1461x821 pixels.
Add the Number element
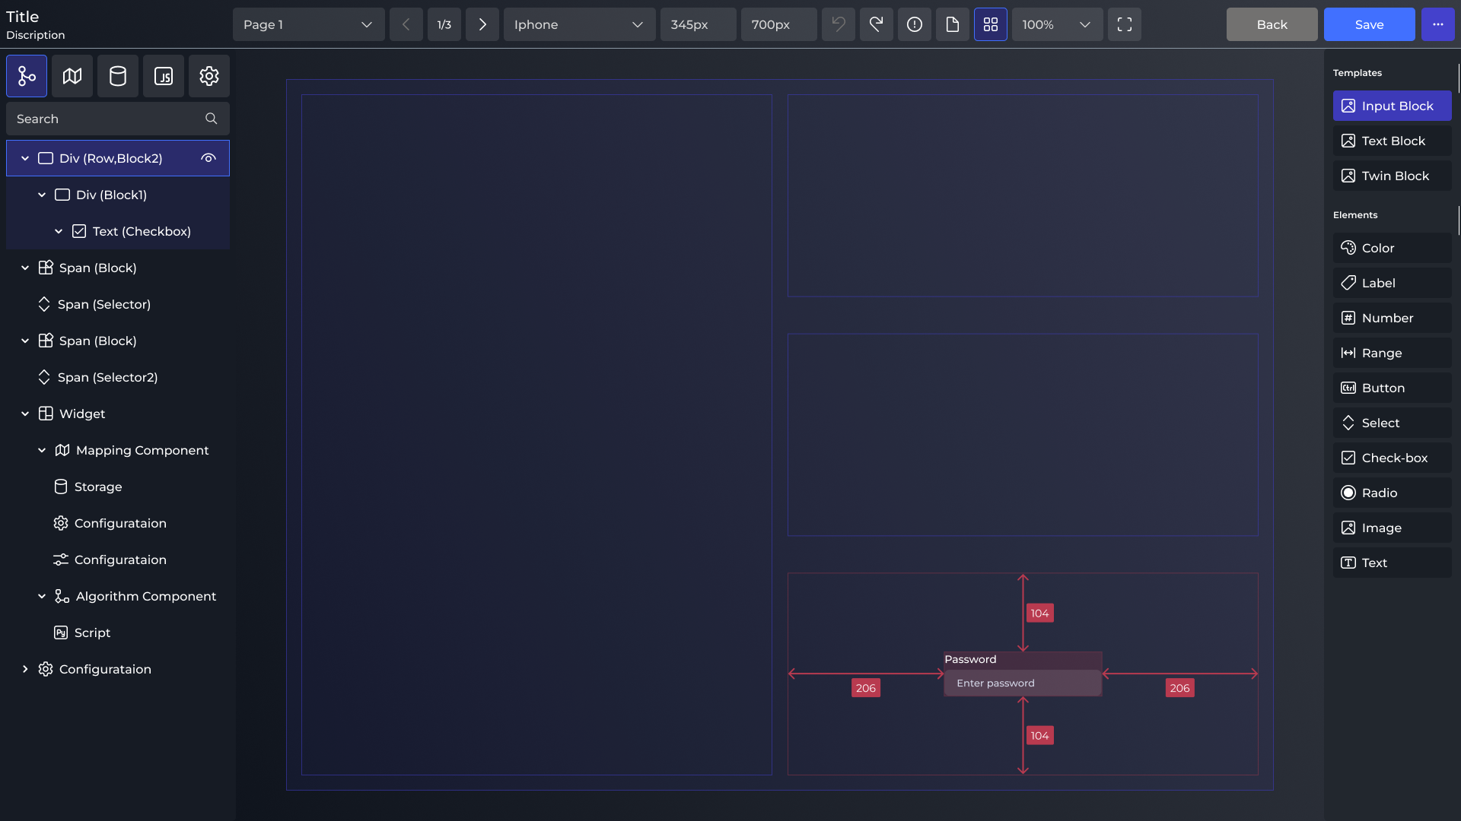point(1393,318)
